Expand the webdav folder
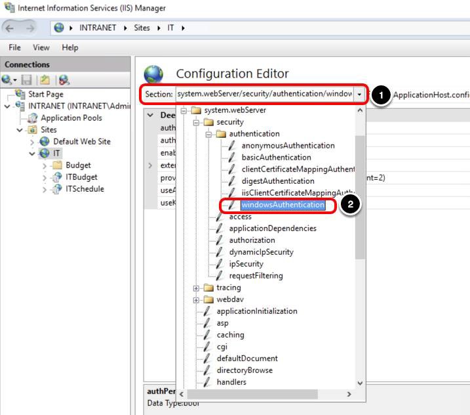 click(x=196, y=300)
